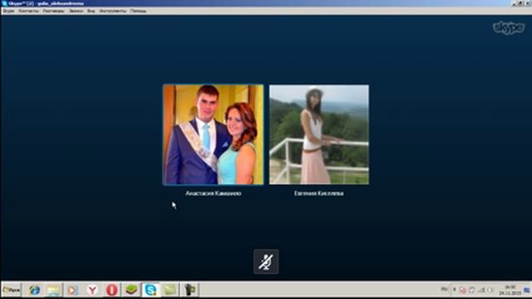The width and height of the screenshot is (532, 299).
Task: Open the dark camera-like taskbar icon
Action: (x=190, y=290)
